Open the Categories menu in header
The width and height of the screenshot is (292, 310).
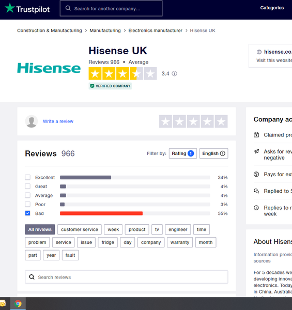[272, 8]
